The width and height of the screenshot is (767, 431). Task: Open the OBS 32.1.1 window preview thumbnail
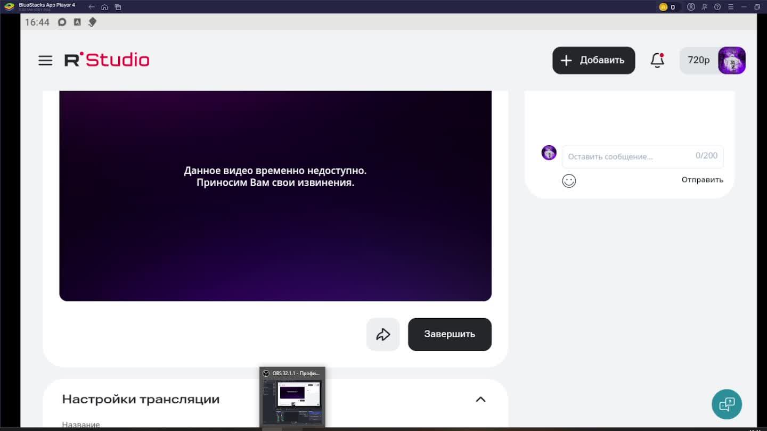point(292,397)
